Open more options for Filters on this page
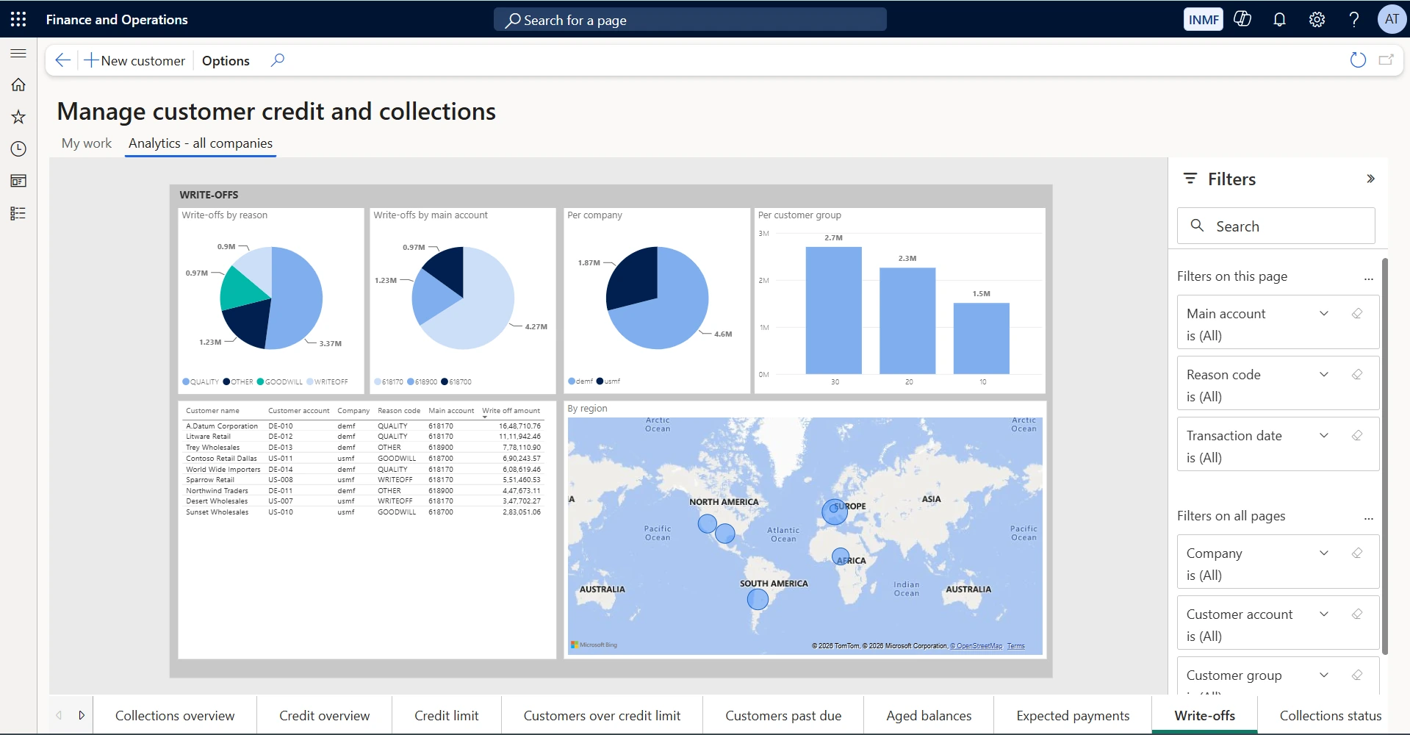This screenshot has height=735, width=1410. point(1368,278)
